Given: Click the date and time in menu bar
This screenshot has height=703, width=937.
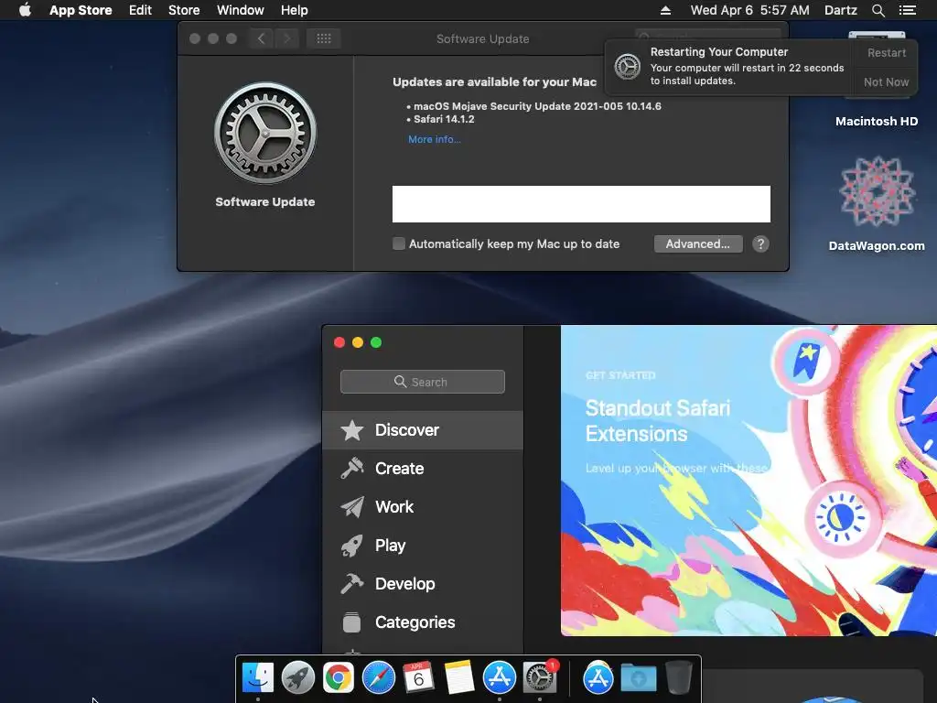Looking at the screenshot, I should (750, 10).
